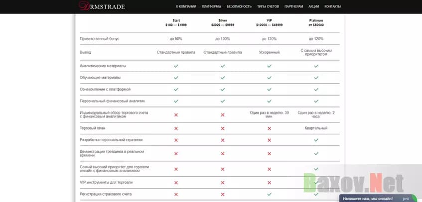
Task: Select ТИПЫ СЧЕТОВ in the top menu
Action: pyautogui.click(x=268, y=6)
